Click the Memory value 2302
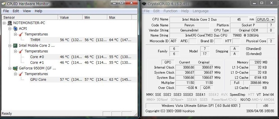Viewport: 279px width, 119px height. (255, 62)
